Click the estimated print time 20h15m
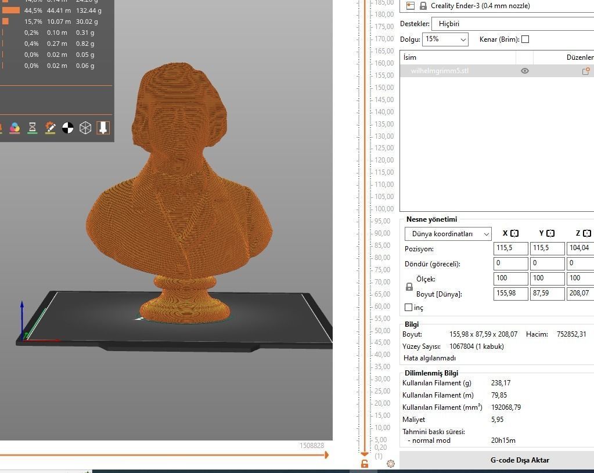This screenshot has width=594, height=473. click(x=503, y=440)
